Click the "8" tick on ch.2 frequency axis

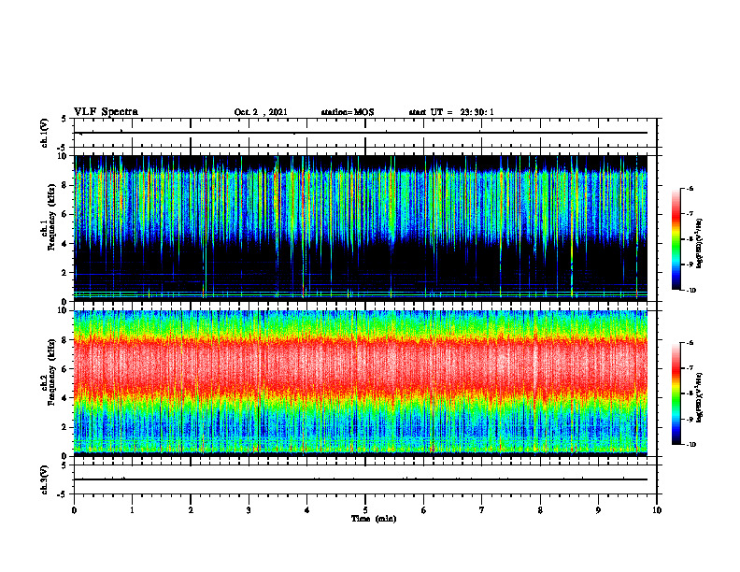[65, 340]
